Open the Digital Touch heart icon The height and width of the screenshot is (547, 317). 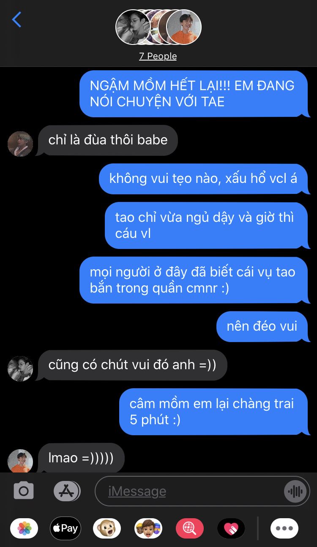[x=231, y=528]
